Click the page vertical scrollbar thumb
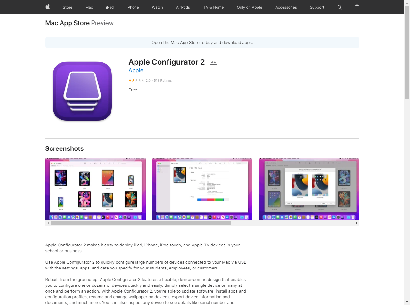The height and width of the screenshot is (305, 410). click(x=407, y=52)
